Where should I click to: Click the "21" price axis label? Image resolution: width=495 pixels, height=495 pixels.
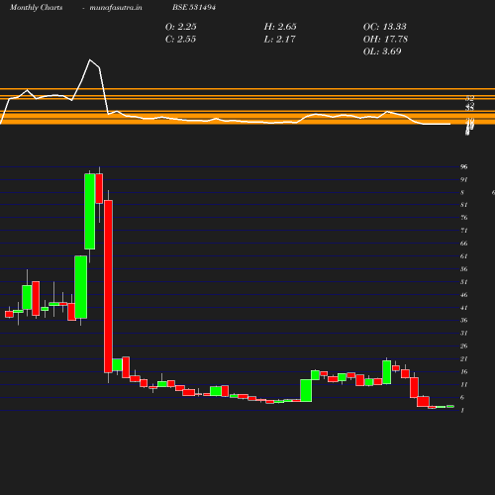click(463, 358)
